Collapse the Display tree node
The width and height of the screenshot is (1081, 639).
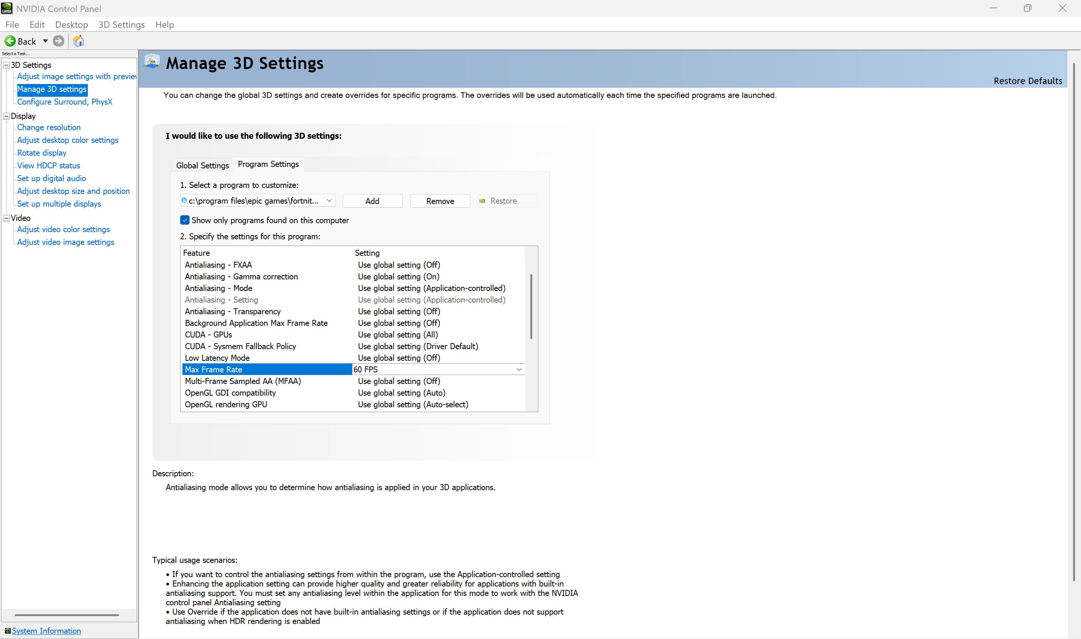pyautogui.click(x=6, y=116)
